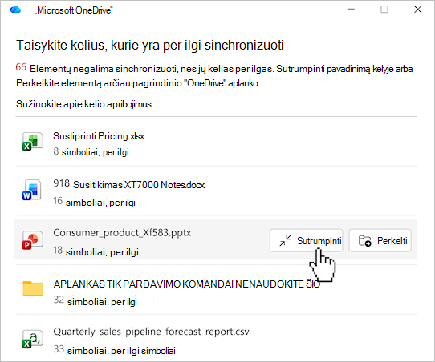Maximize the Microsoft OneDrive window

pyautogui.click(x=384, y=10)
